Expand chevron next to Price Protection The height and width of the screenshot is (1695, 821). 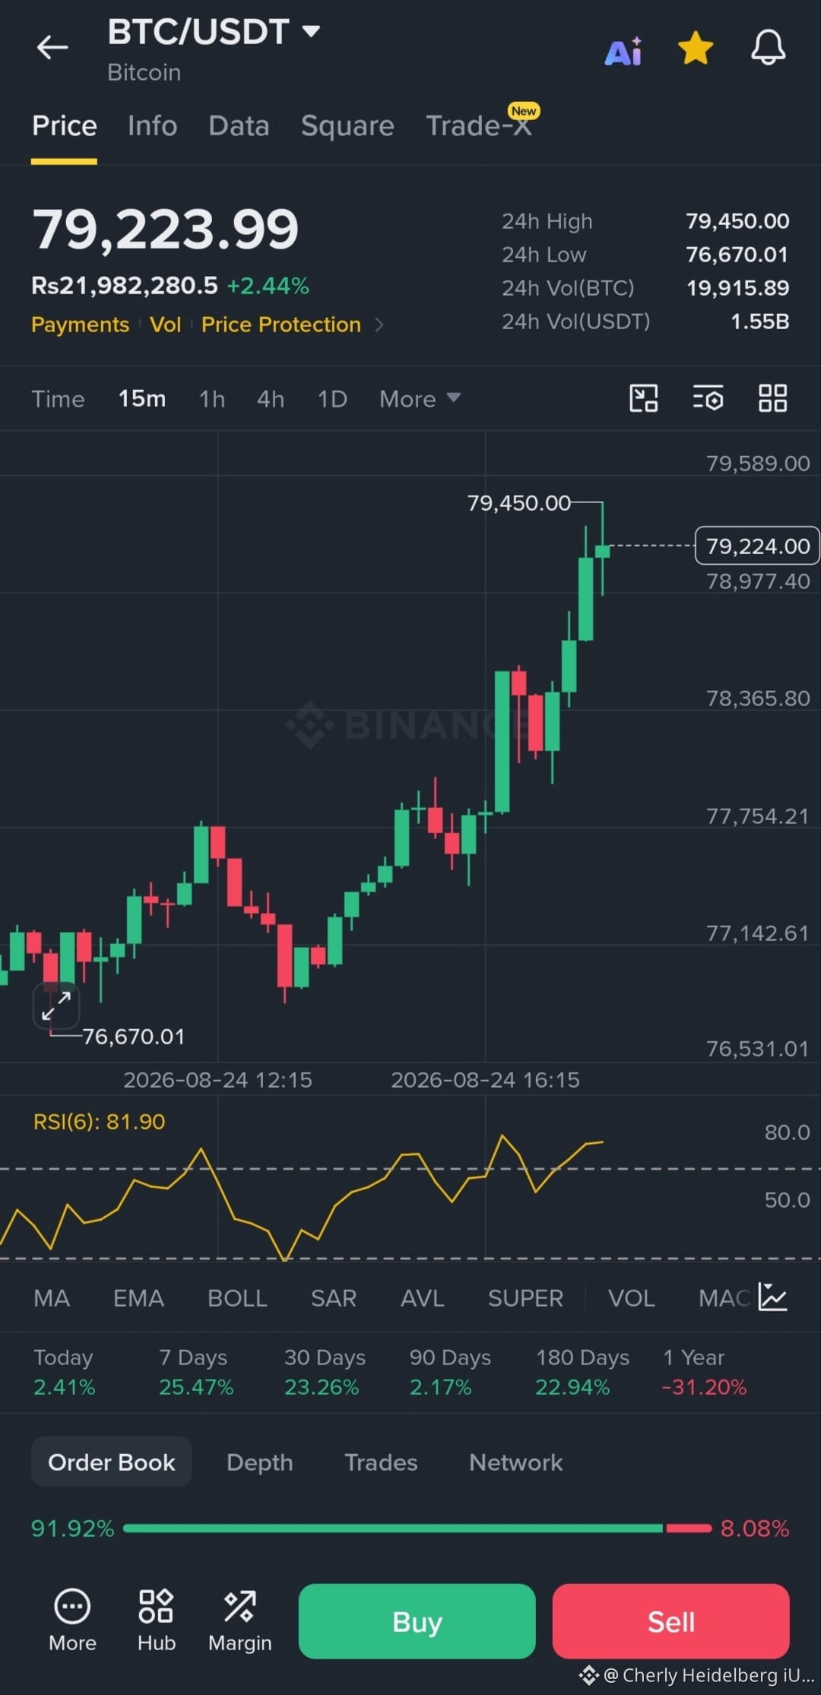point(379,325)
